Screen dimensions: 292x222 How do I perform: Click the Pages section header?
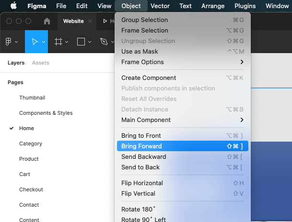[x=15, y=82]
